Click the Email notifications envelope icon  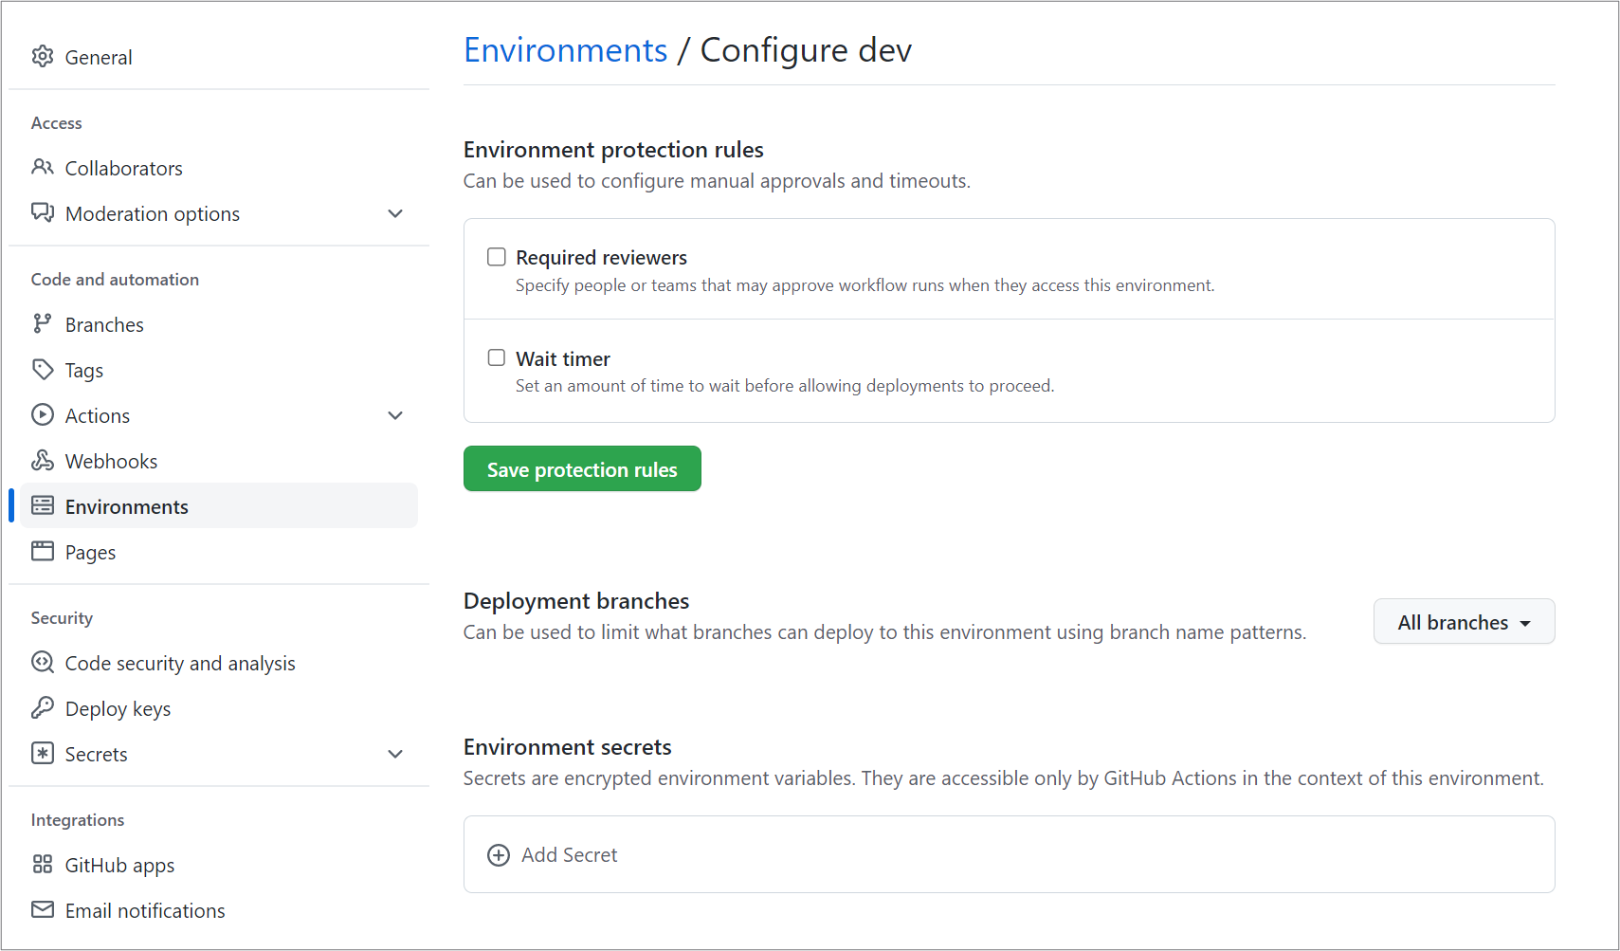43,909
